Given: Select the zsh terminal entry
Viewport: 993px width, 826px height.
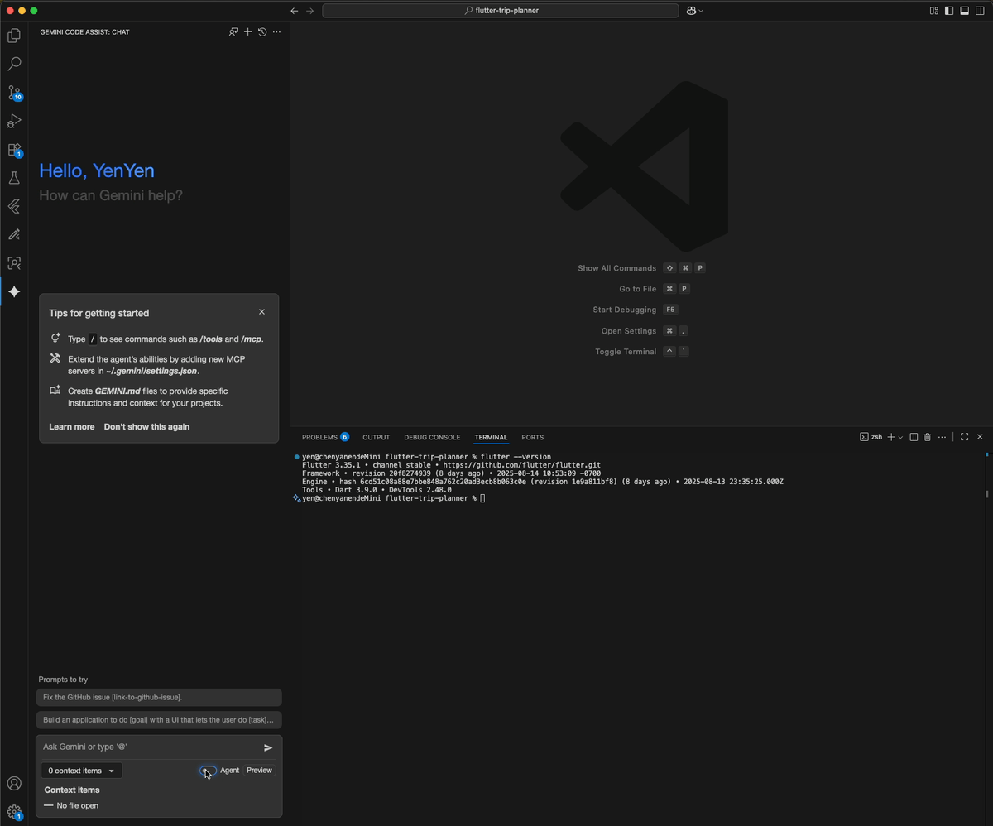Looking at the screenshot, I should click(871, 437).
